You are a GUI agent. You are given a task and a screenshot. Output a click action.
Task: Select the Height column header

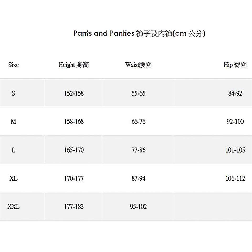click(x=74, y=65)
